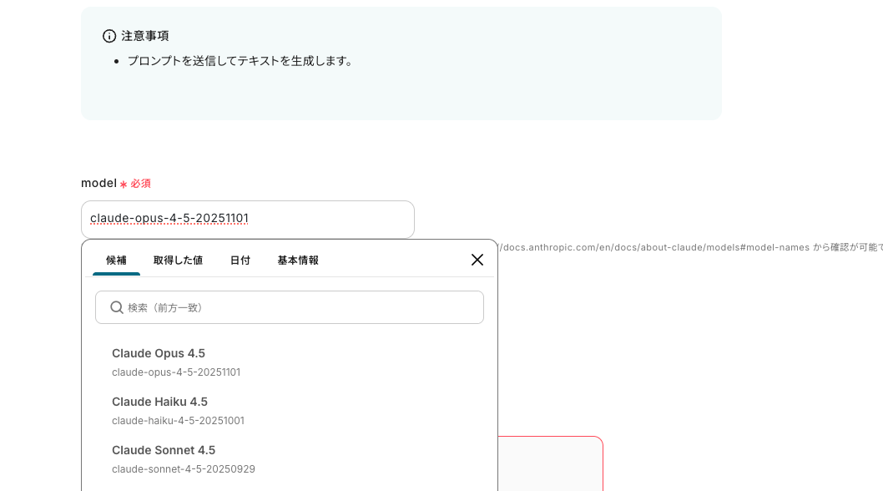The height and width of the screenshot is (491, 883).
Task: Click the info icon beside 注意事項
Action: click(x=109, y=36)
